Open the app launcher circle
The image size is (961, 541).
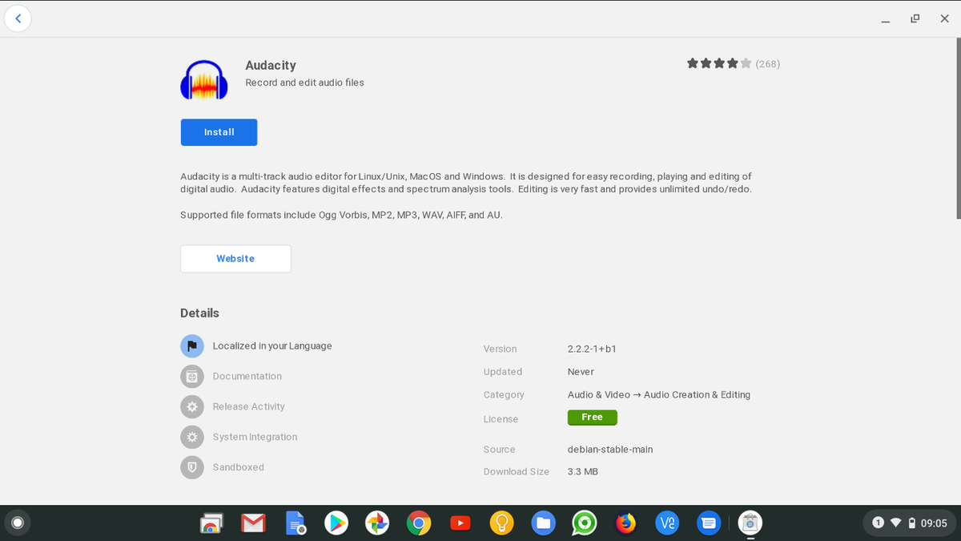17,523
